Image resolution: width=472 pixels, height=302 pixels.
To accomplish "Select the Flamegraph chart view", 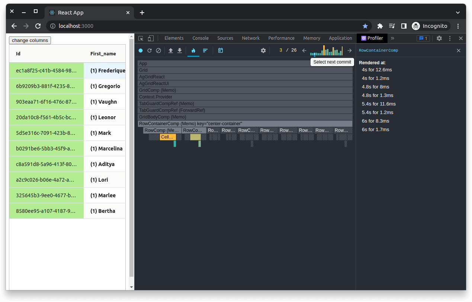I will pyautogui.click(x=193, y=51).
